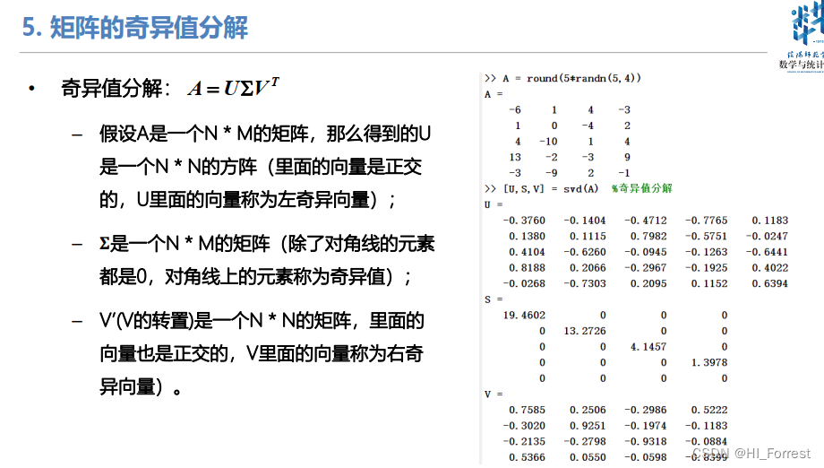Screen dimensions: 824x468
Task: Click the line '的,U里面的向量称为左奇异向量);'
Action: pyautogui.click(x=247, y=200)
